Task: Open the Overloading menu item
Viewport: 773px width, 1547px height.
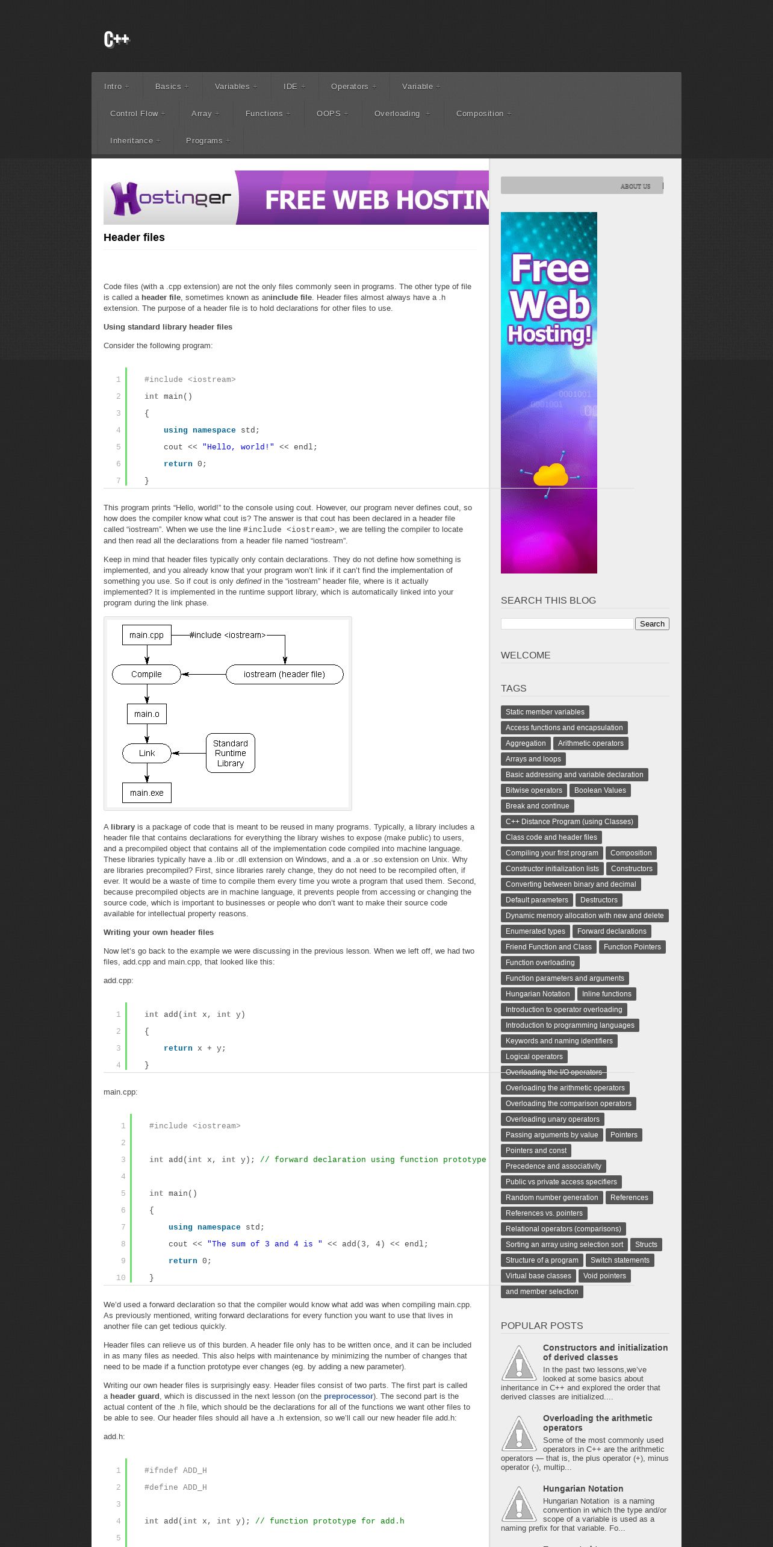Action: [402, 113]
